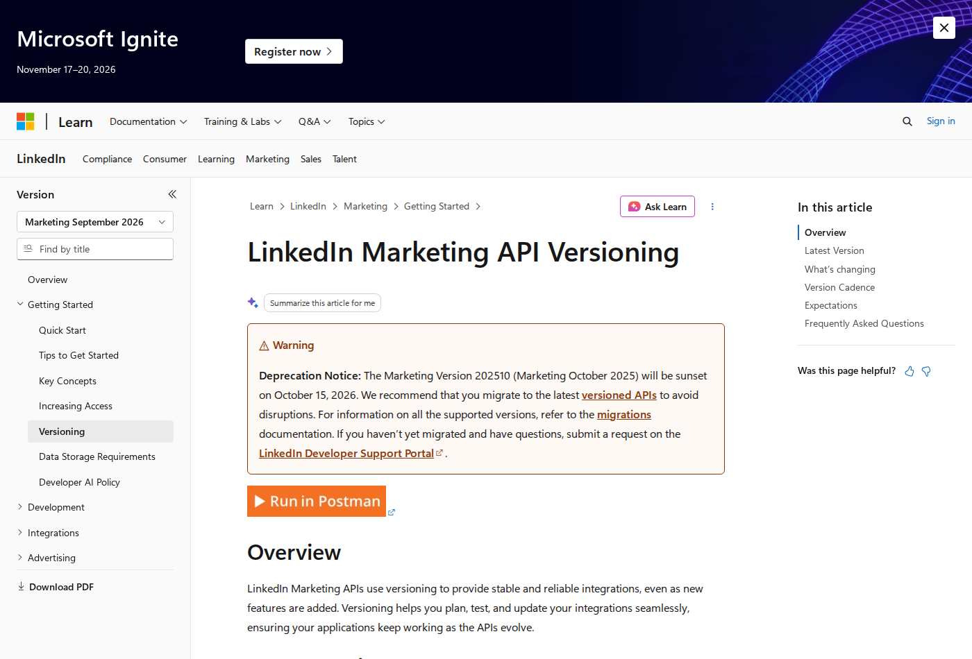Open Key Concepts in the sidebar

tap(67, 381)
